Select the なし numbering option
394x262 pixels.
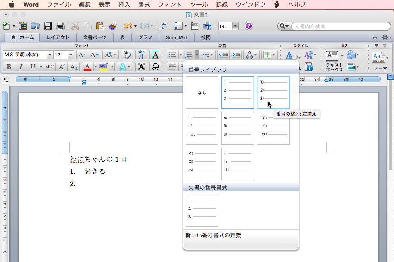pos(202,92)
